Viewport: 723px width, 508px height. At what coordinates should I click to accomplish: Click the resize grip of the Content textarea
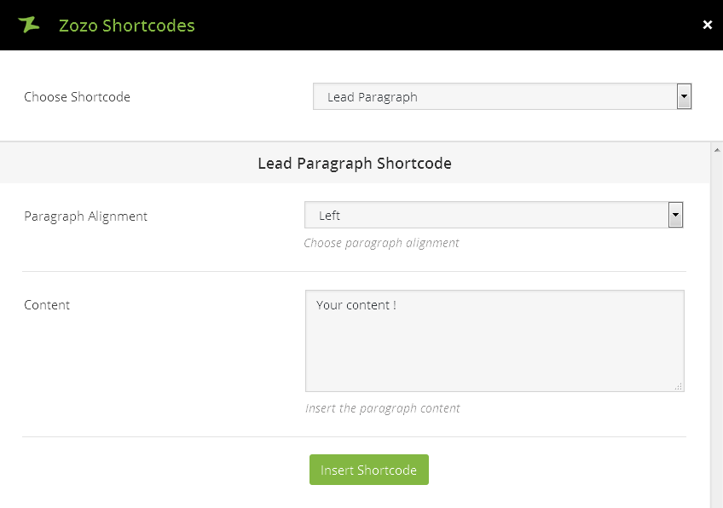[679, 387]
